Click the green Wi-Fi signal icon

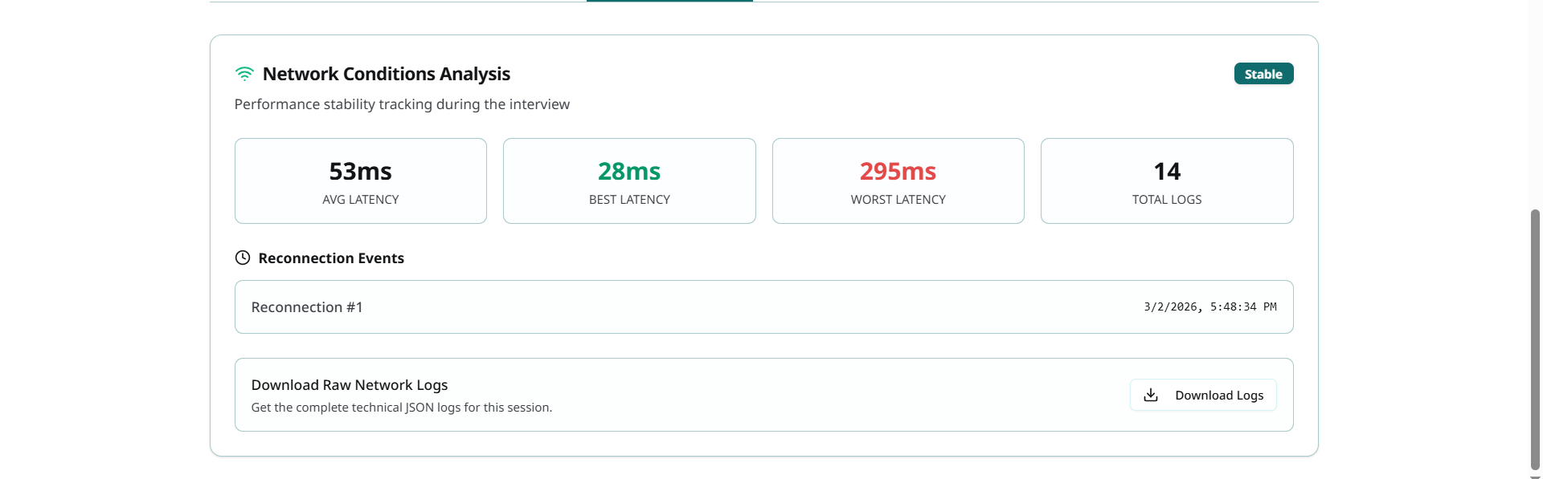click(244, 74)
